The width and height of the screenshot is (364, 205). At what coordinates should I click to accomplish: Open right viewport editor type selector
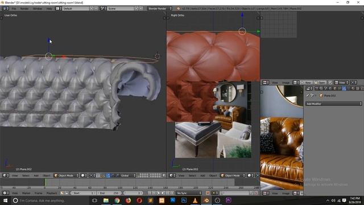(172, 175)
